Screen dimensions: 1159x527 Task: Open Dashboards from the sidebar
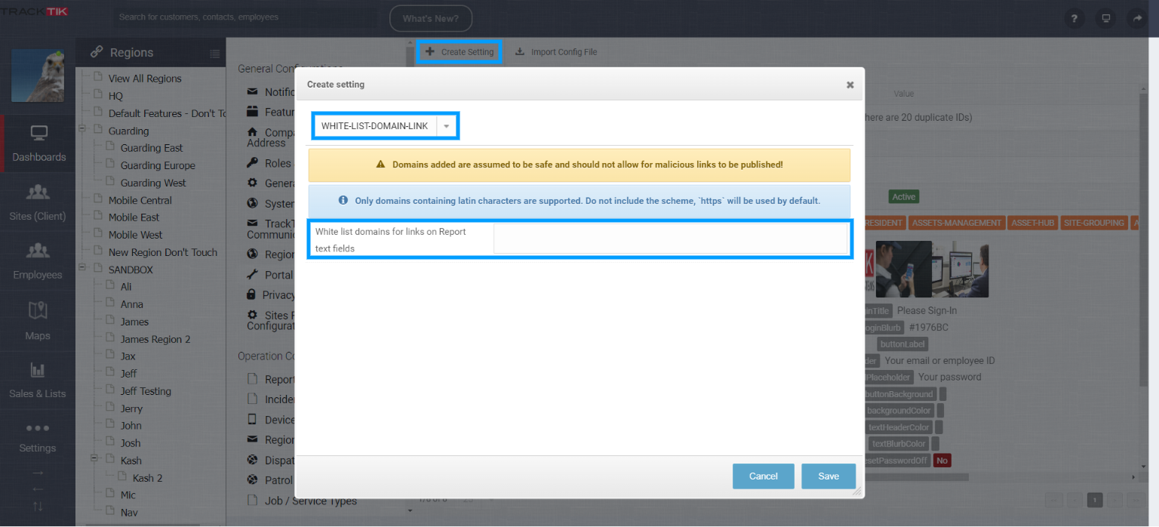click(38, 143)
